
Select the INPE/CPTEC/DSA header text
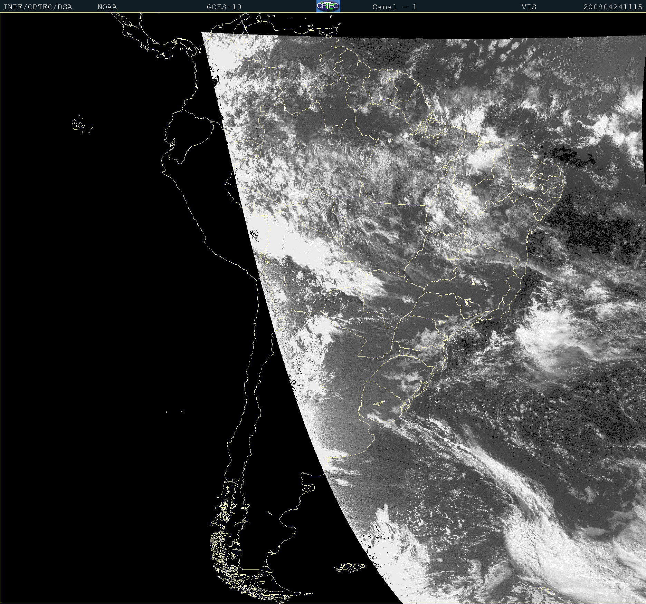pyautogui.click(x=38, y=7)
